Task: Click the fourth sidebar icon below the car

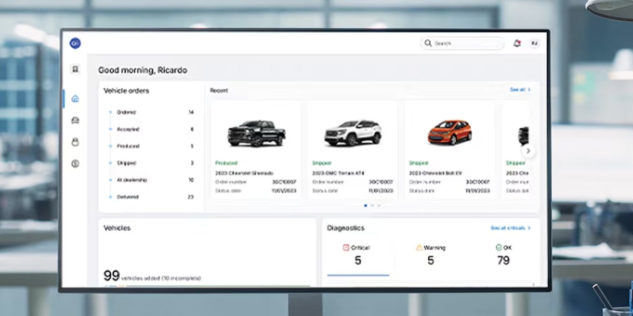Action: tap(75, 142)
